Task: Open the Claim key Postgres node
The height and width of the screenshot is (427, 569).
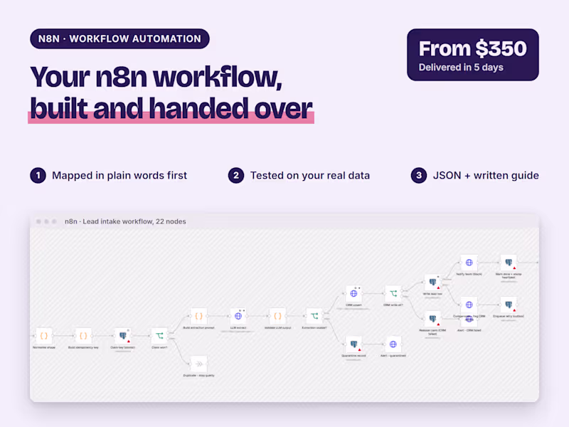Action: coord(122,336)
